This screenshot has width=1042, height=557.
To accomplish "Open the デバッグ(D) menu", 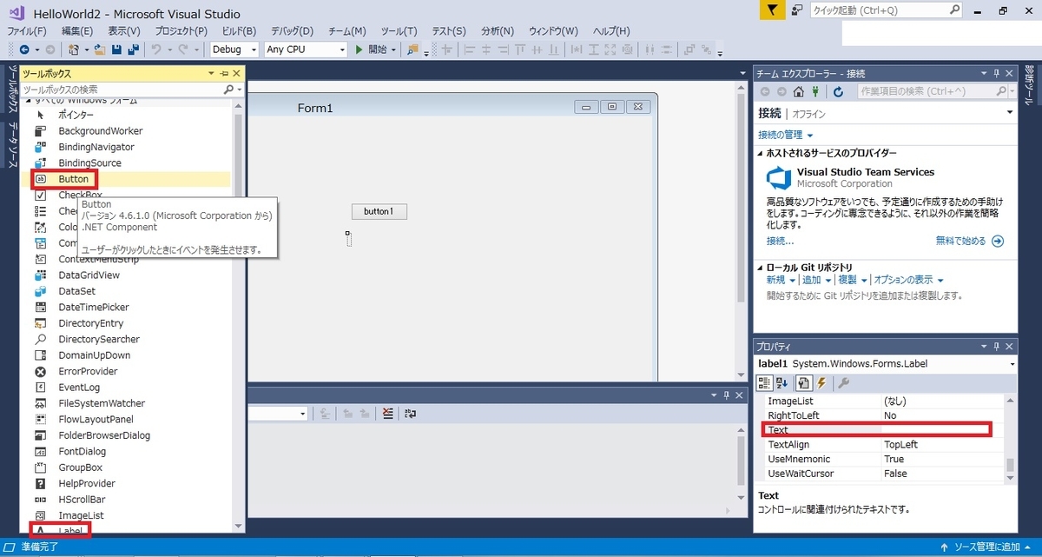I will click(293, 30).
